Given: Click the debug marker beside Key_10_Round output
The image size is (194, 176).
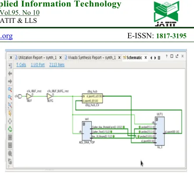Looking at the screenshot, I should (x=114, y=136).
